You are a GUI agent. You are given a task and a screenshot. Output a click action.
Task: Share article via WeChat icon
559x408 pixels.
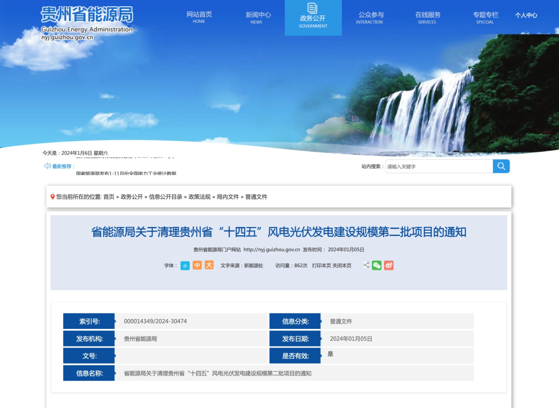tap(376, 265)
